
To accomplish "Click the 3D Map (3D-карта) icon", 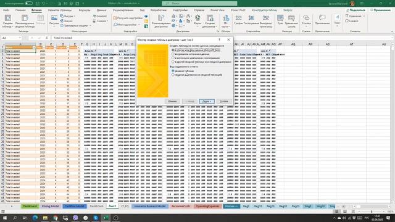I will pyautogui.click(x=226, y=21).
